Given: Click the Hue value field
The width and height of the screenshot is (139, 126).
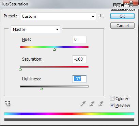Looking at the screenshot, I should pyautogui.click(x=79, y=40).
